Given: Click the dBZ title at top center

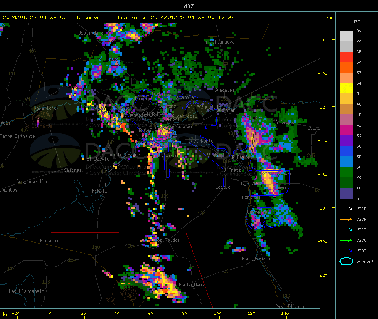Looking at the screenshot, I should tap(189, 6).
